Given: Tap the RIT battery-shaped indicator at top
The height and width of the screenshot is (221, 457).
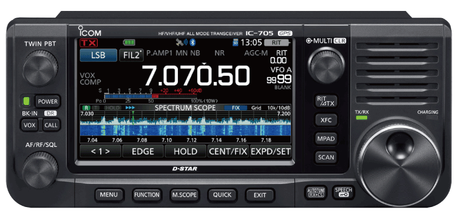Looking at the screenshot, I should [277, 43].
